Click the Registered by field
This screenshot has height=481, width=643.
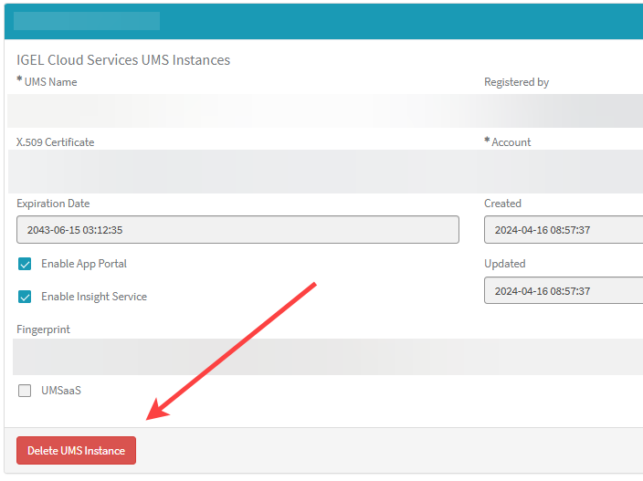tap(564, 110)
